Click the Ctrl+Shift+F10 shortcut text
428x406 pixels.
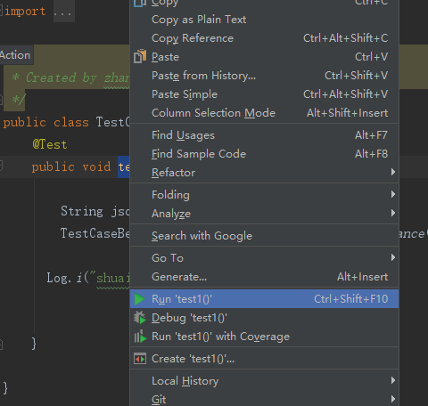point(351,299)
